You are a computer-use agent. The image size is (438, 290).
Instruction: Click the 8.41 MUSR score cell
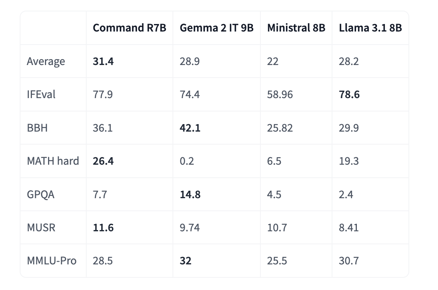tap(349, 227)
